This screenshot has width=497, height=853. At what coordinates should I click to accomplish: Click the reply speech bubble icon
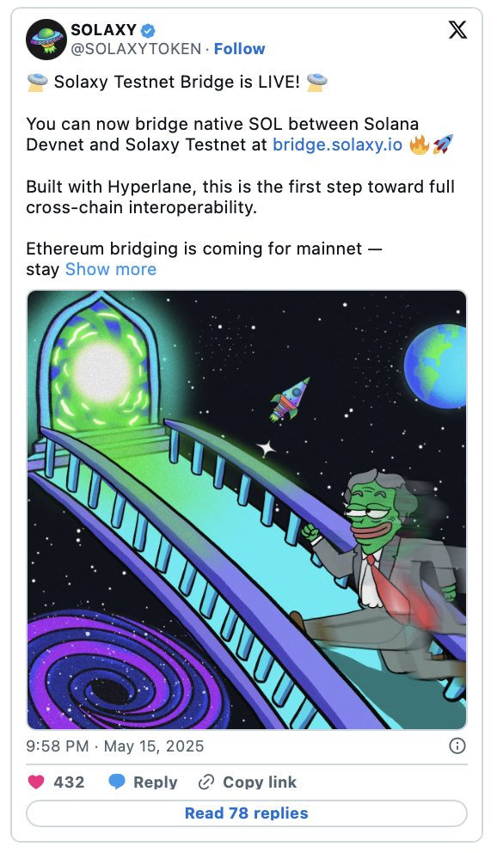pyautogui.click(x=117, y=782)
